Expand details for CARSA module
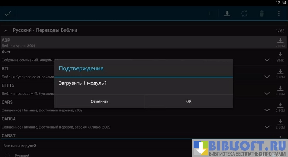288x157 pixels. click(x=267, y=127)
